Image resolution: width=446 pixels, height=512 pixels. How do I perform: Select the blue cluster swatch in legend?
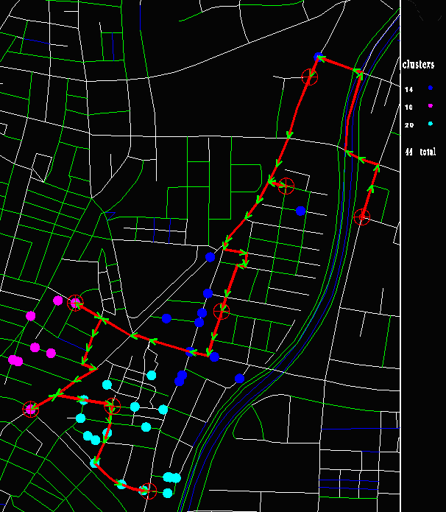coord(431,88)
